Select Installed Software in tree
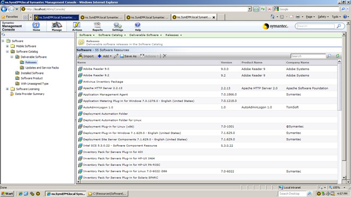351x197 pixels. click(x=32, y=73)
